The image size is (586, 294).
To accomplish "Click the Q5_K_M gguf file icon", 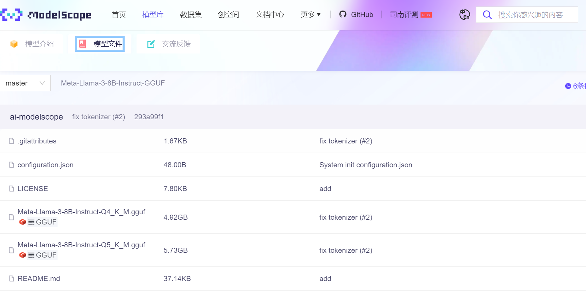I will click(12, 250).
